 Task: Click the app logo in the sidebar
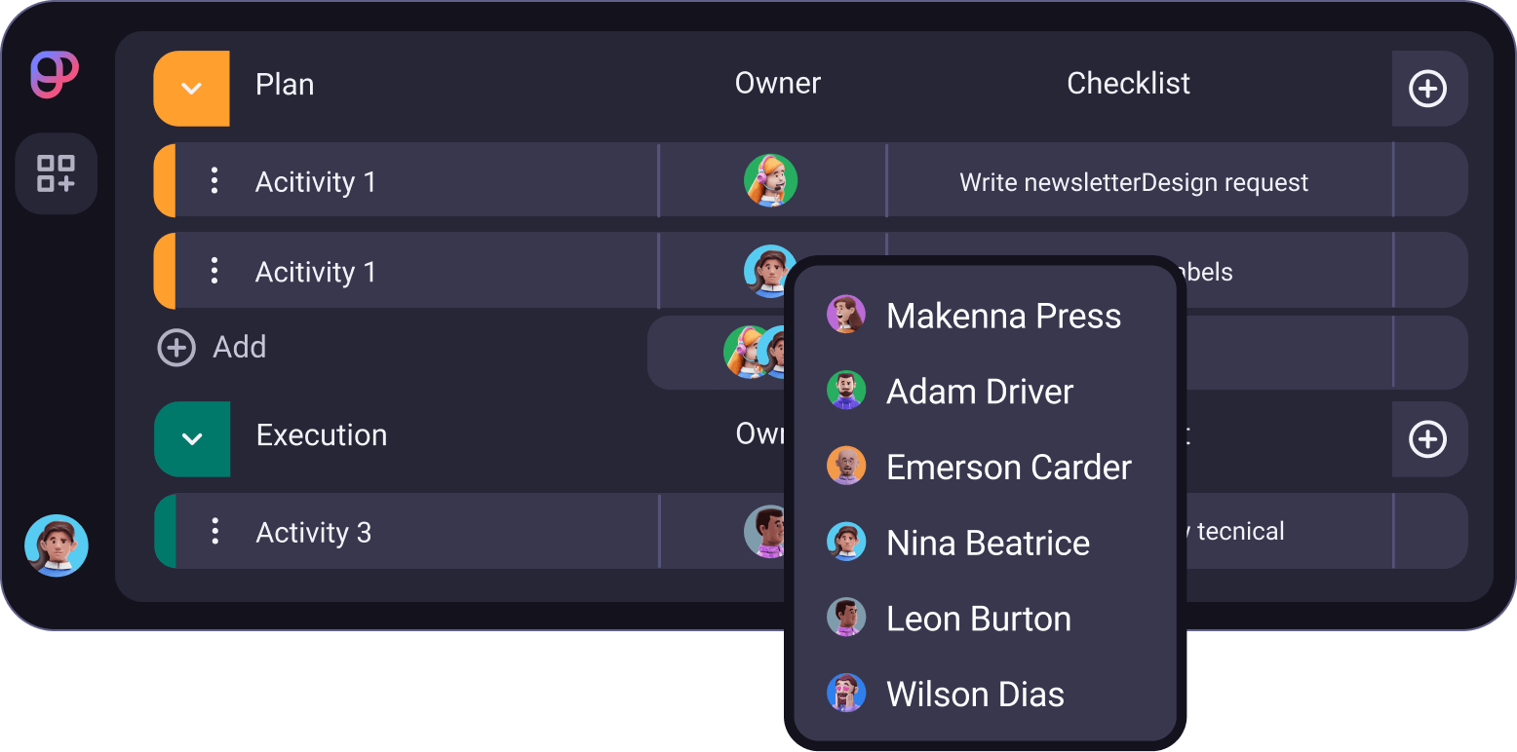coord(55,75)
